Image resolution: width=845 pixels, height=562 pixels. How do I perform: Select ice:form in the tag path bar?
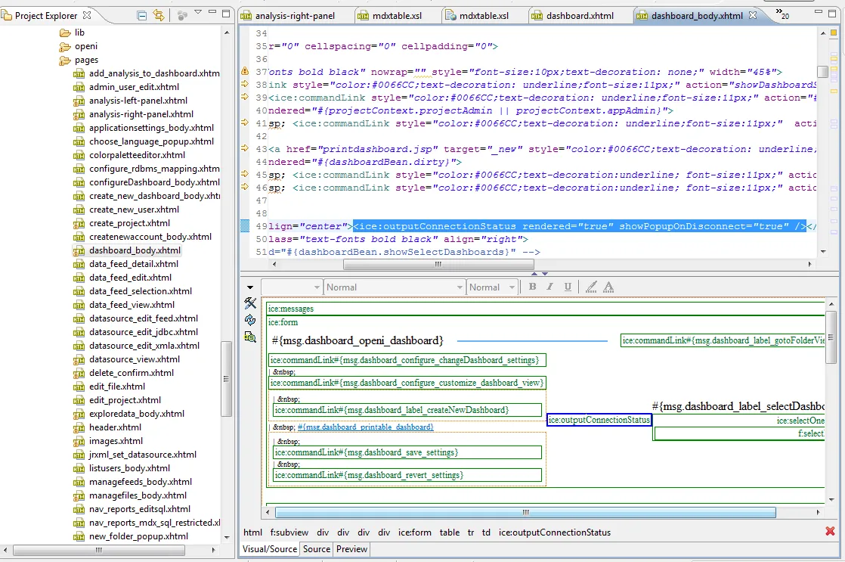tap(414, 533)
